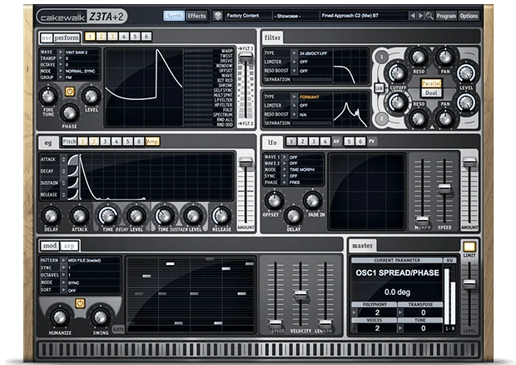This screenshot has height=365, width=516.
Task: Select Parallel filter routing
Action: point(431,83)
